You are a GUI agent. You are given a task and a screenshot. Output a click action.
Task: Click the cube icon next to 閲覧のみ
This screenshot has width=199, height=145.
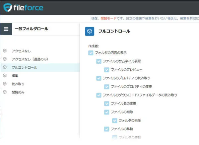(x=5, y=92)
